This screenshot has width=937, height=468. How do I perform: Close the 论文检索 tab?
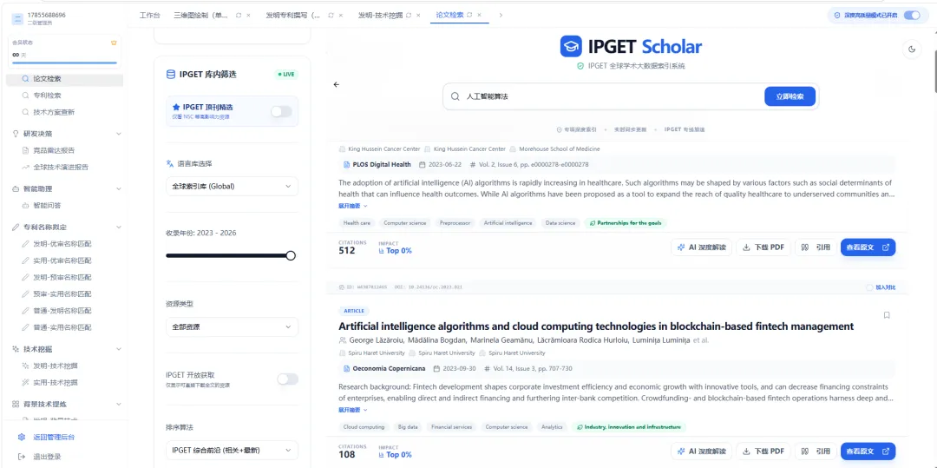[x=479, y=15]
